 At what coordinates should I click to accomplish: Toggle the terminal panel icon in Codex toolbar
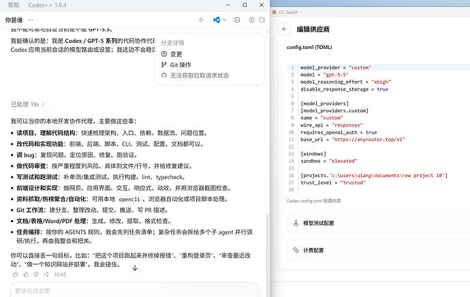pos(237,20)
